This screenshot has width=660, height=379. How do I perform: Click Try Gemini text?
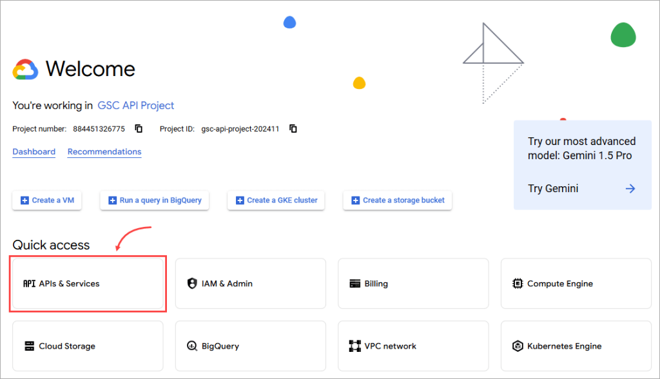tap(553, 189)
